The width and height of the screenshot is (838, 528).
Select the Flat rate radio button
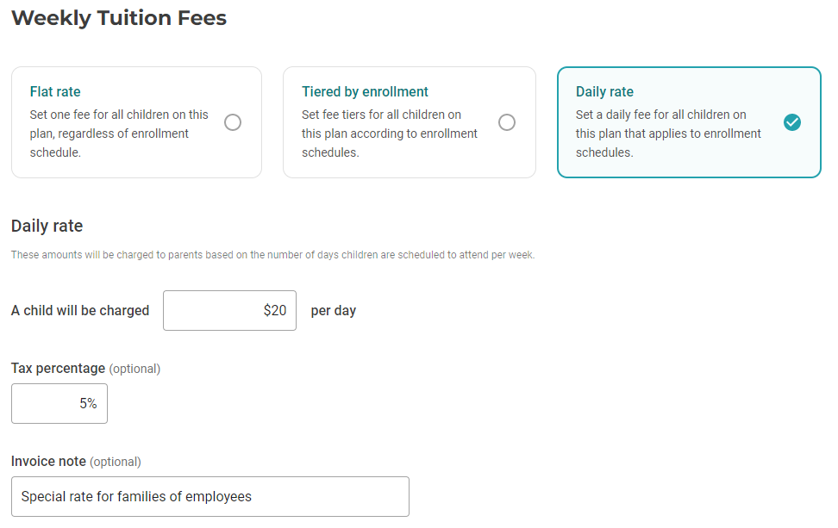233,122
